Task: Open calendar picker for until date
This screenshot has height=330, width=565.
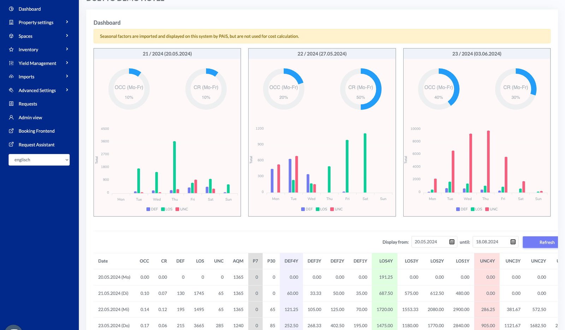Action: point(513,242)
